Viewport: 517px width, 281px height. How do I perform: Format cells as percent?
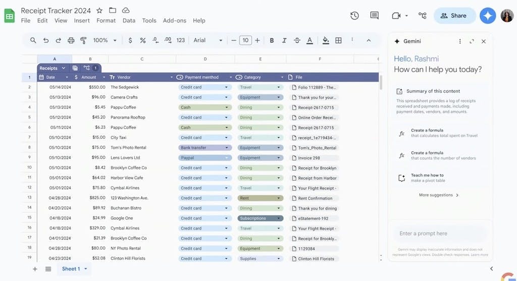pos(143,40)
